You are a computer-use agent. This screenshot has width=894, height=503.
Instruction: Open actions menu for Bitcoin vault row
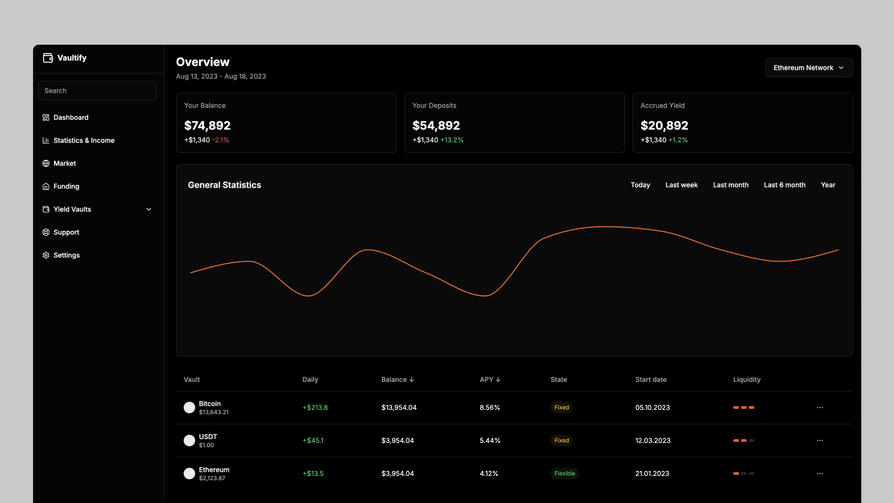819,407
